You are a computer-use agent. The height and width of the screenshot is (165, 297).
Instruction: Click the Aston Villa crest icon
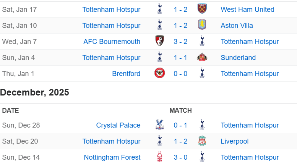202,25
